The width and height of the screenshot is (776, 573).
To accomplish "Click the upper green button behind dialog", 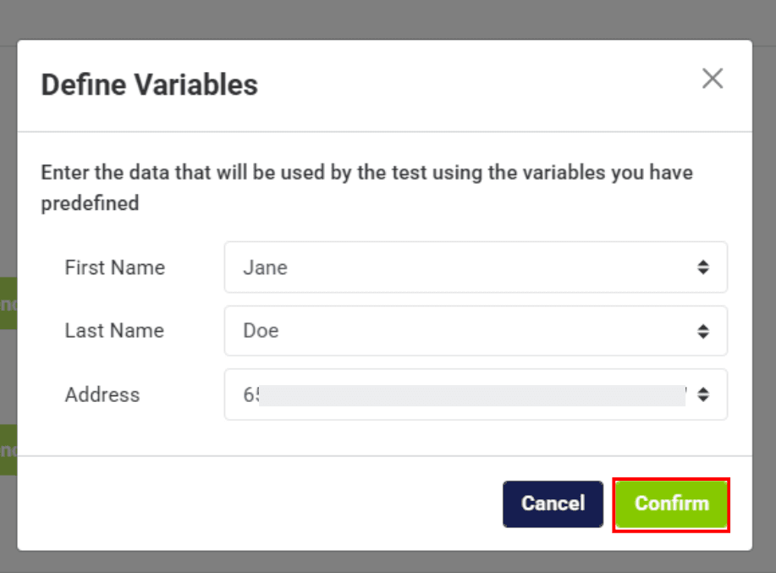I will [8, 303].
